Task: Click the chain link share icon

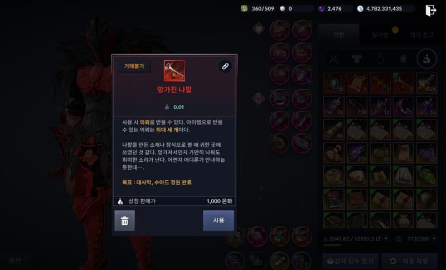Action: [225, 66]
